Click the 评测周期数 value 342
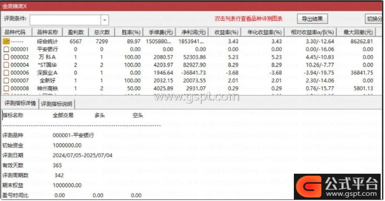385x201 pixels. pyautogui.click(x=59, y=175)
